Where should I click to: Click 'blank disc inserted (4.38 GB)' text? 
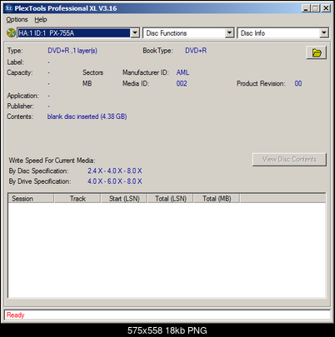[x=87, y=116]
